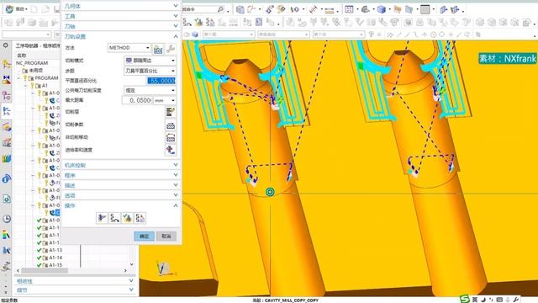Collapse the PROGRAM tree node
The height and width of the screenshot is (303, 538).
click(19, 78)
